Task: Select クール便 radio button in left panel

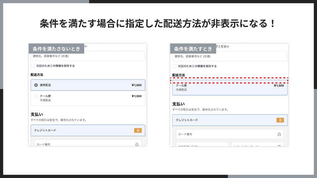Action: tap(36, 96)
